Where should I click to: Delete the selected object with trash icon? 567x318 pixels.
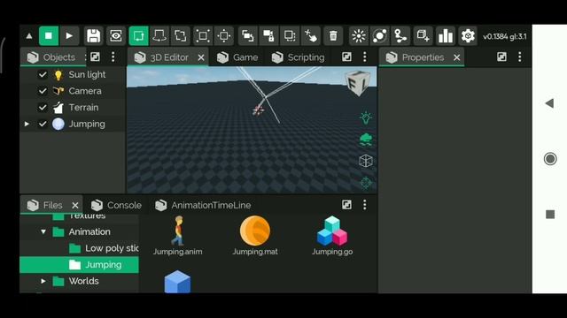coord(333,36)
